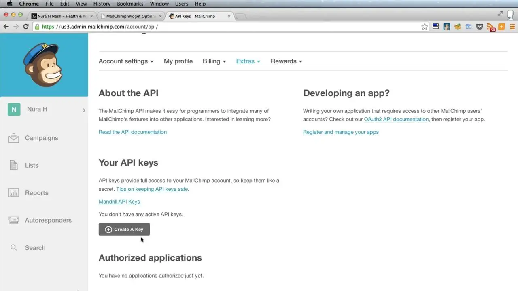Click the Lists document icon in sidebar

pyautogui.click(x=14, y=165)
